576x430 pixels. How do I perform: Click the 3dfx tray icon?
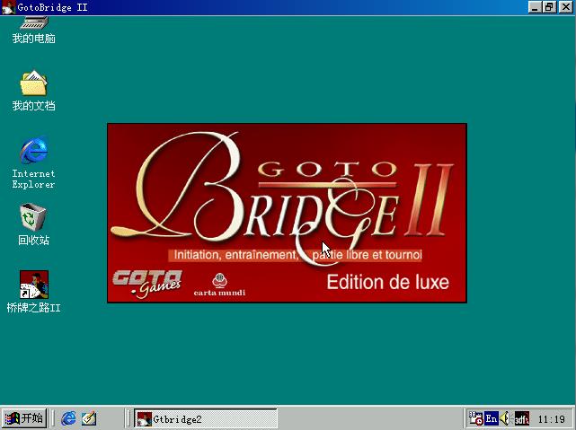(x=521, y=418)
